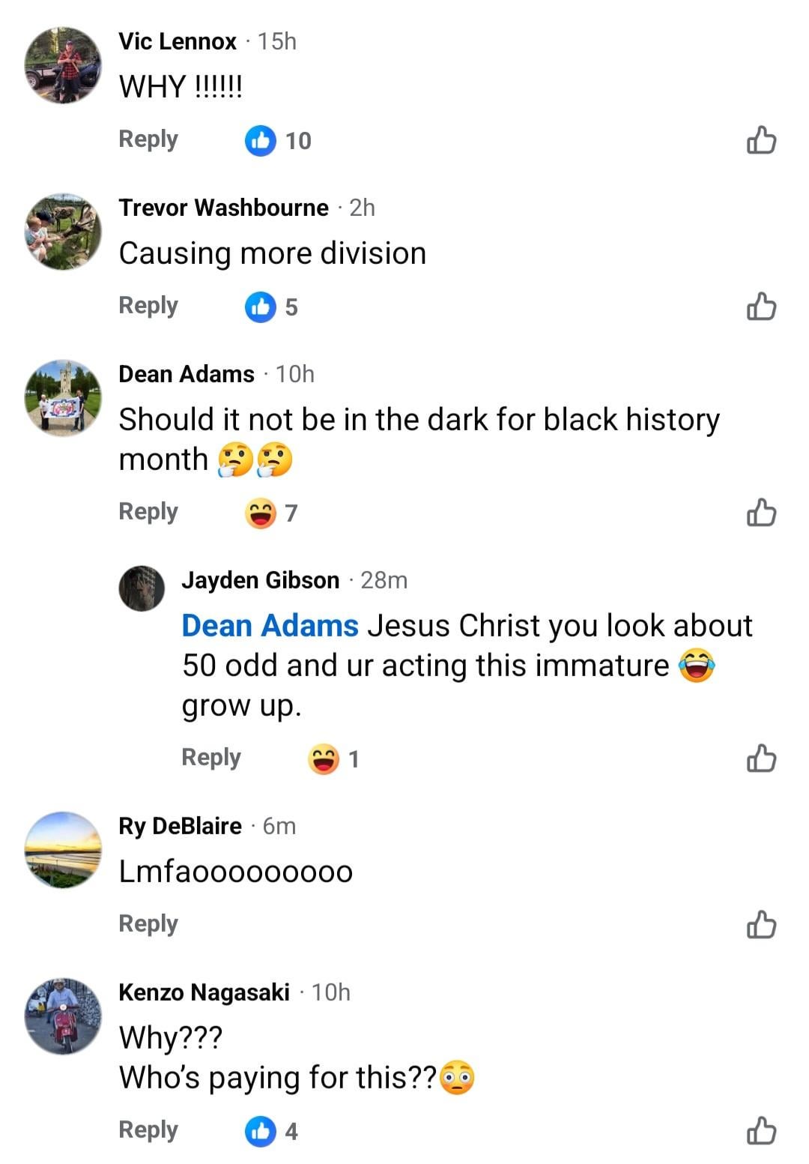Reply to Ry DeBlaire's comment
809x1164 pixels.
point(148,924)
